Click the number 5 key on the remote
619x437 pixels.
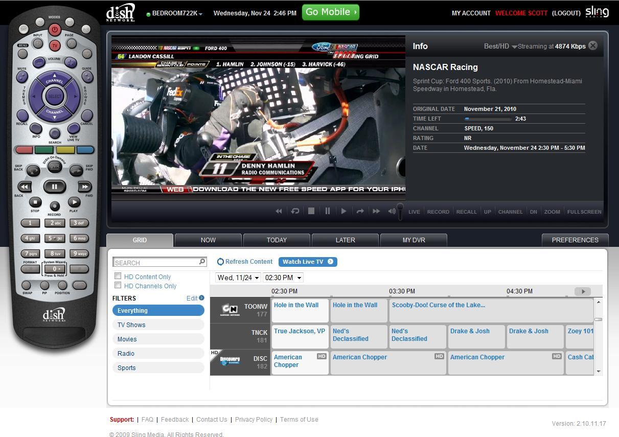55,238
